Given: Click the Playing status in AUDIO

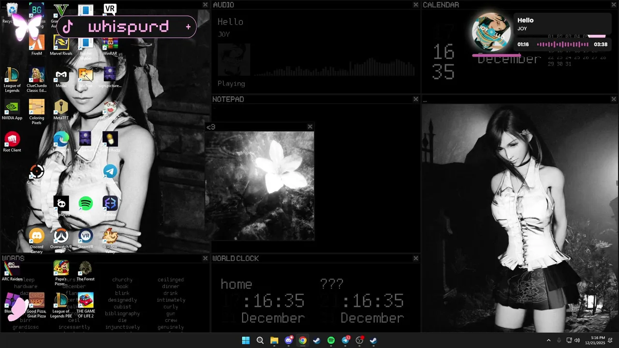Looking at the screenshot, I should [x=231, y=84].
